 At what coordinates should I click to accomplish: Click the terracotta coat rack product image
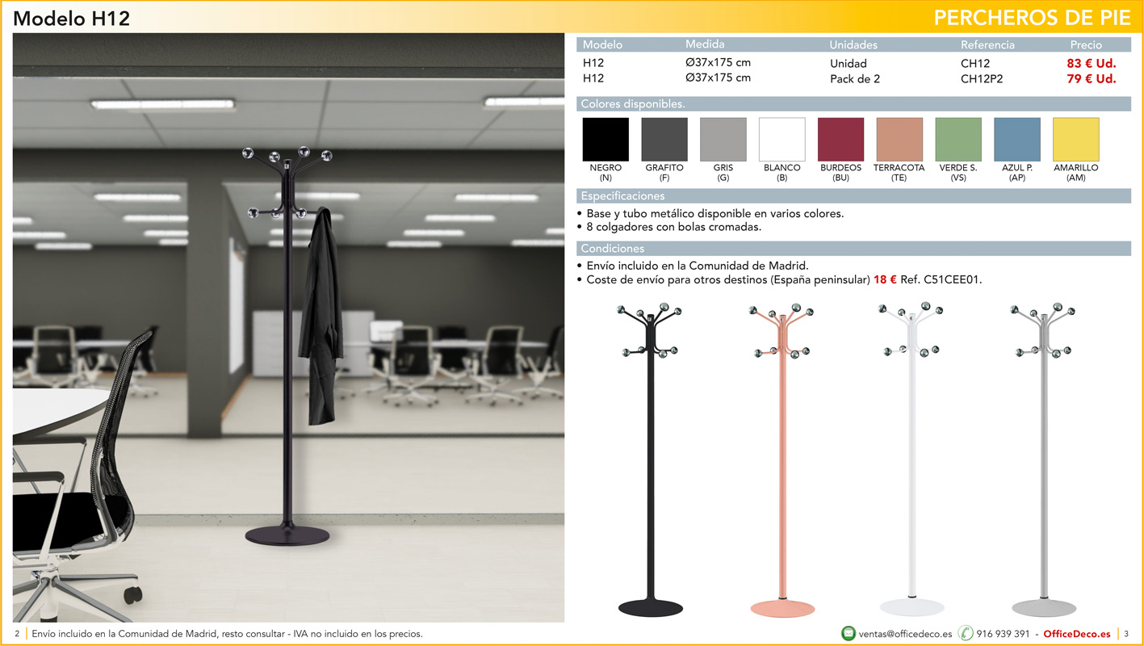[x=782, y=460]
